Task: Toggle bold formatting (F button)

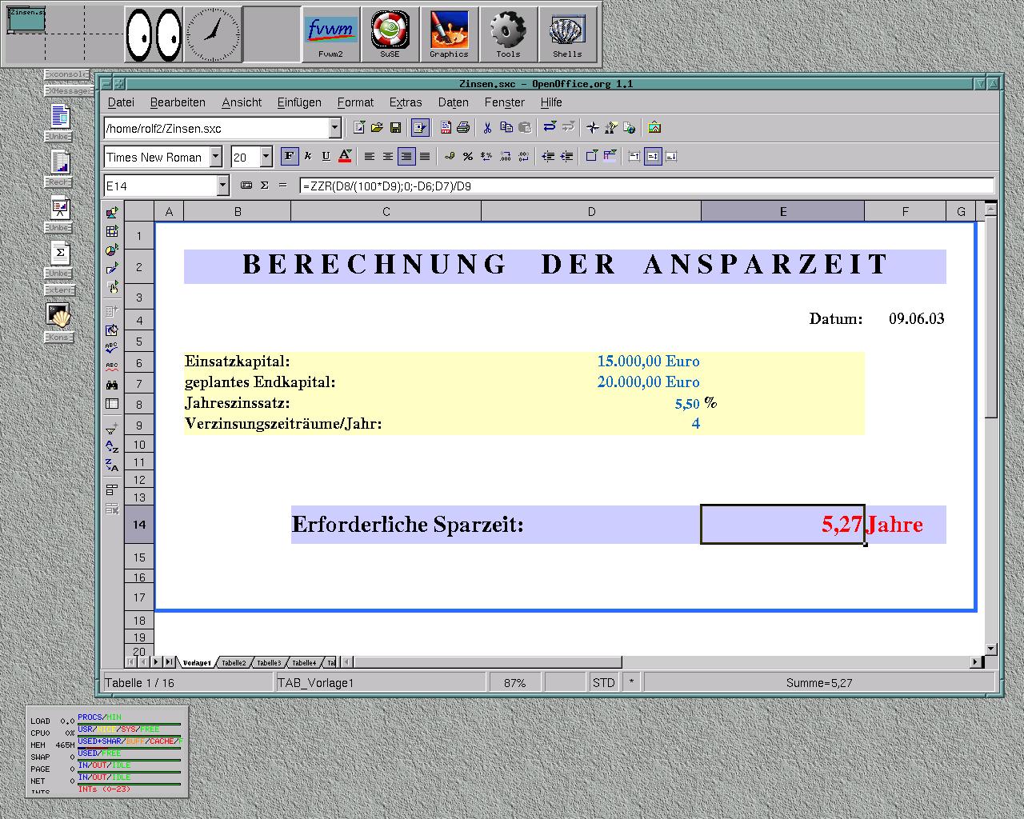Action: pos(289,157)
